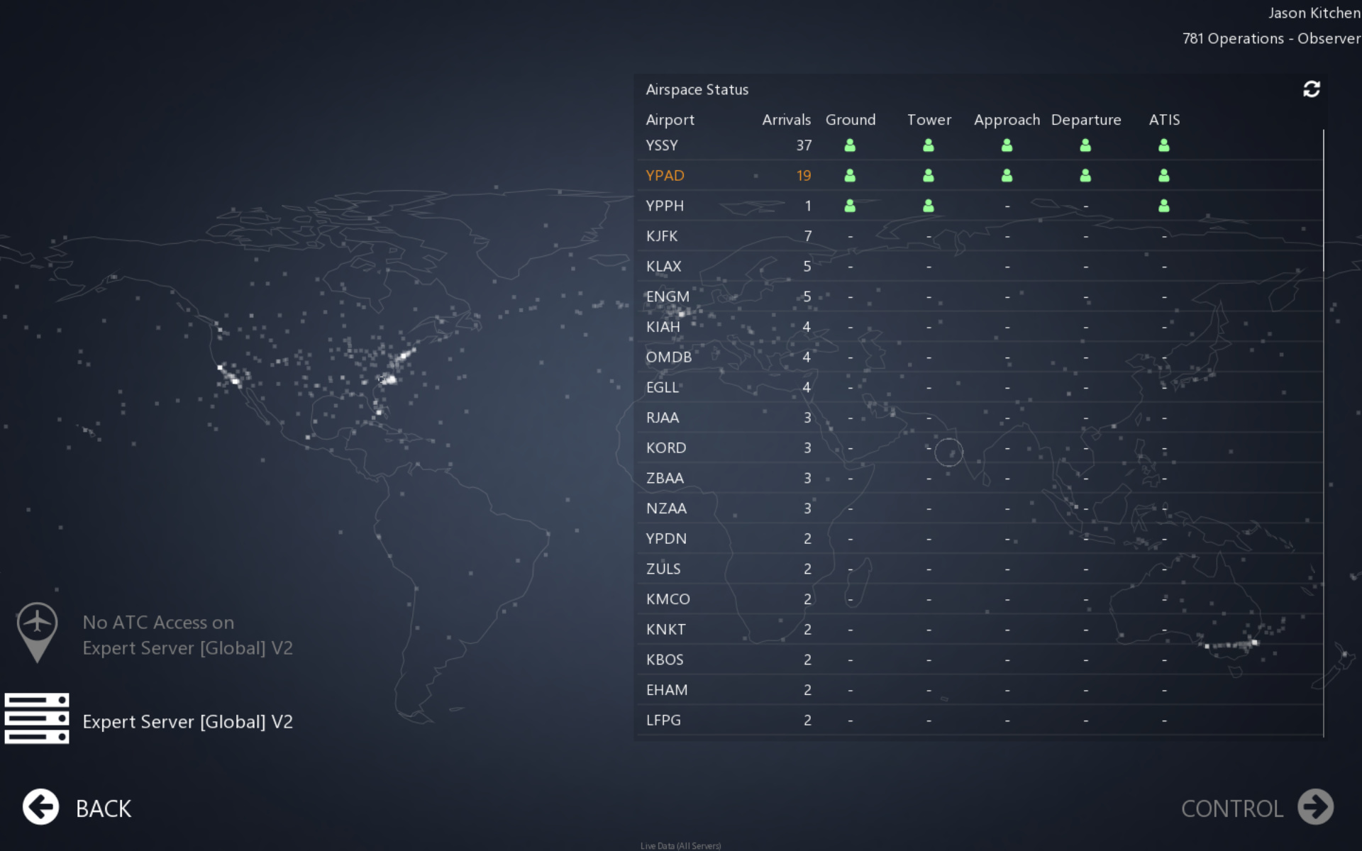Viewport: 1362px width, 851px height.
Task: Select the KJFK airport row
Action: 662,236
